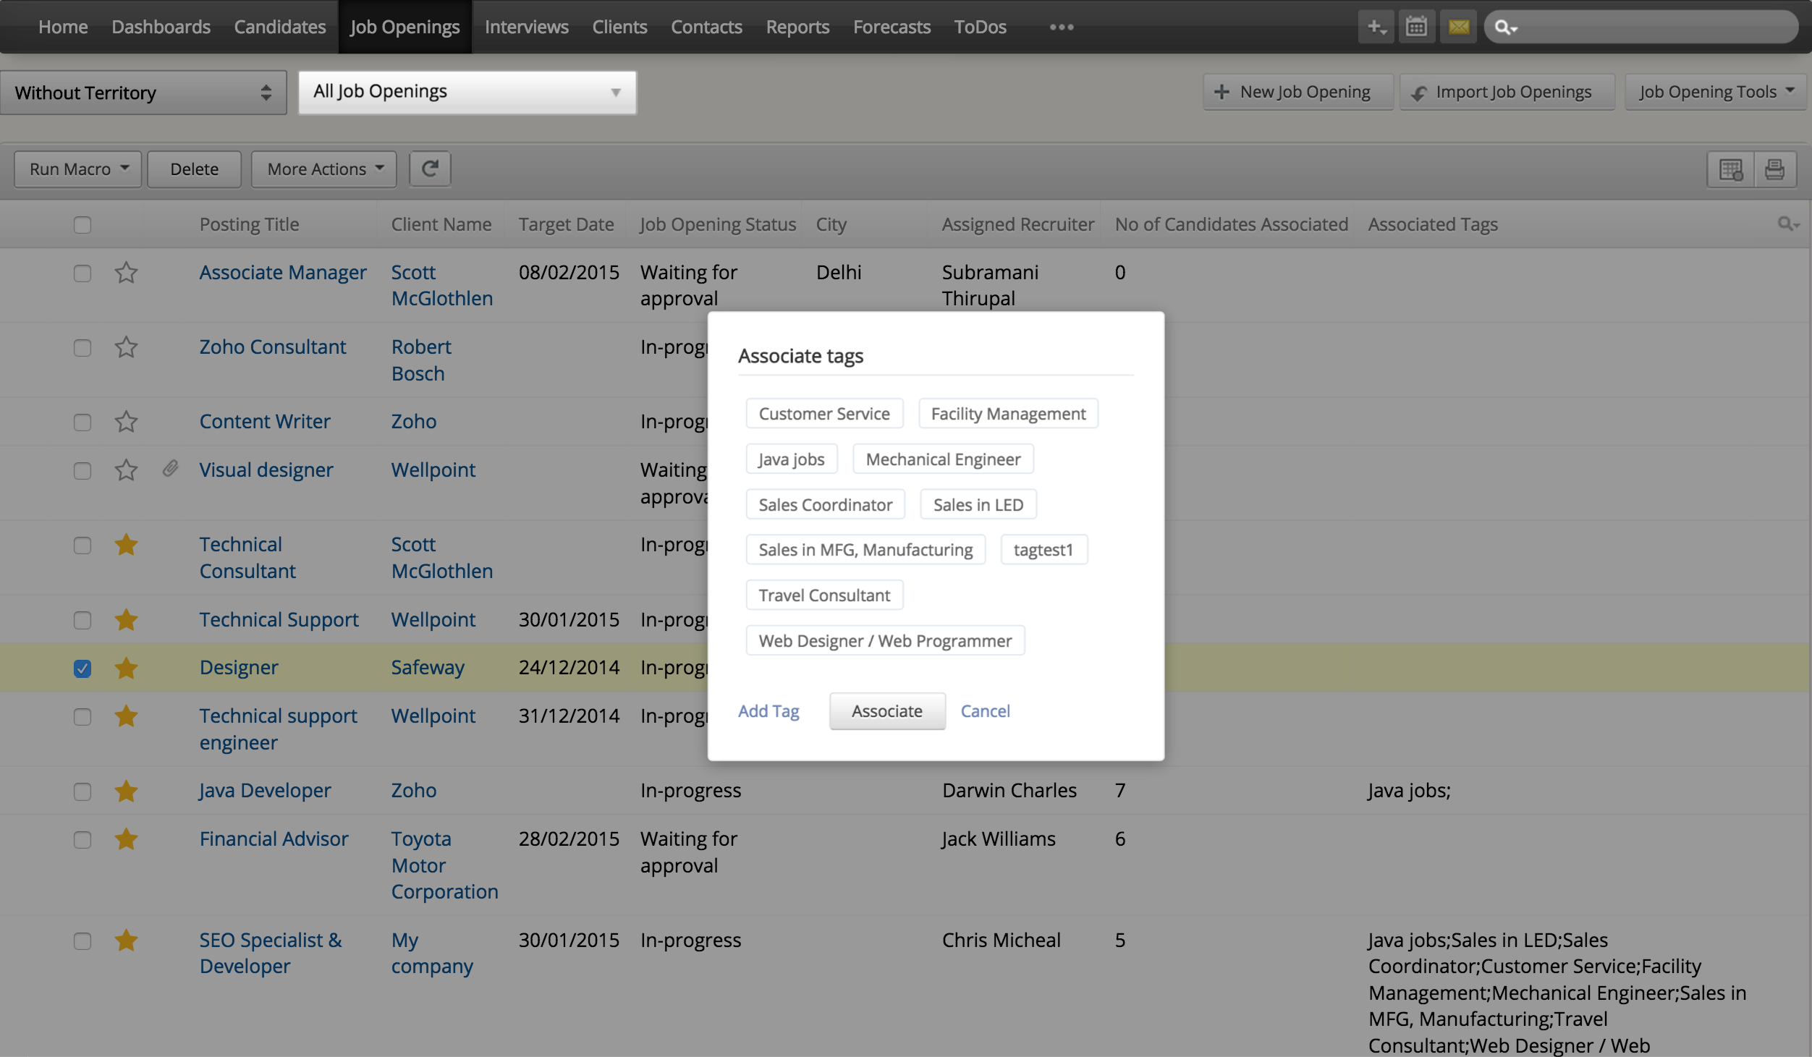The width and height of the screenshot is (1812, 1057).
Task: Open the more modules ellipsis menu
Action: click(x=1061, y=27)
